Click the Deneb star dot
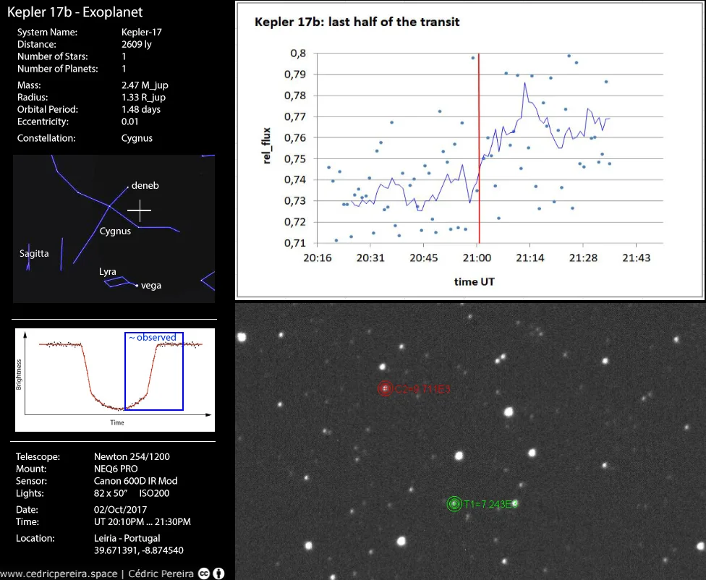This screenshot has height=580, width=706. tap(128, 187)
